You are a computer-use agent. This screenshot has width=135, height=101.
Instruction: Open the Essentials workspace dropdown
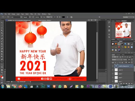[129, 17]
